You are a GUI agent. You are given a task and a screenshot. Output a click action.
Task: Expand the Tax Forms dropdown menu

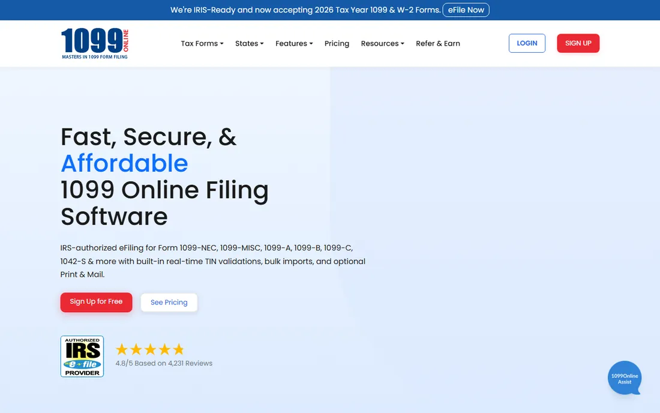pos(202,43)
